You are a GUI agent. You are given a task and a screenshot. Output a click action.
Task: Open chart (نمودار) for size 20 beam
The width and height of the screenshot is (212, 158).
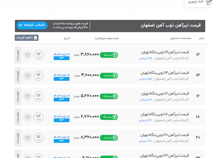click(x=39, y=138)
